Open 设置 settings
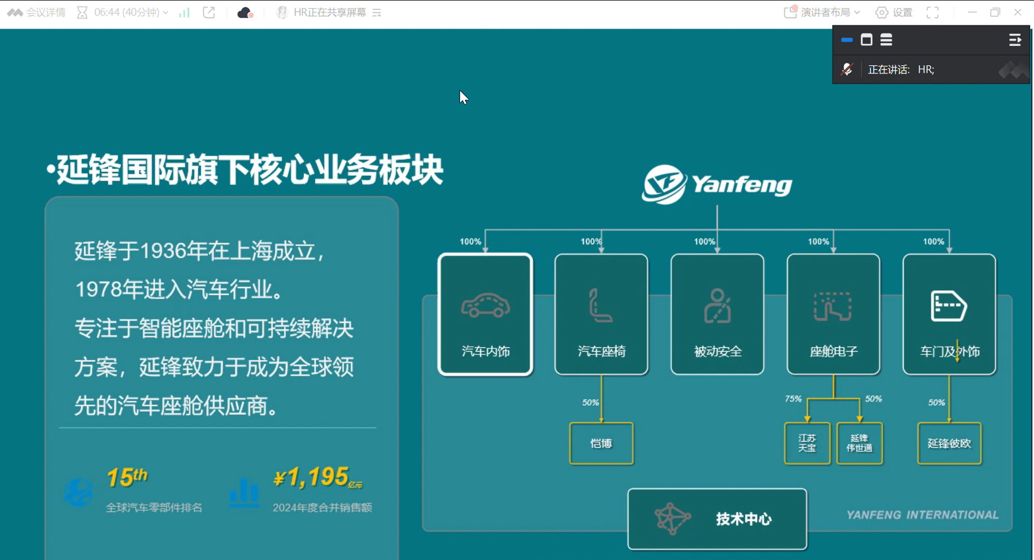Viewport: 1034px width, 560px height. [894, 12]
